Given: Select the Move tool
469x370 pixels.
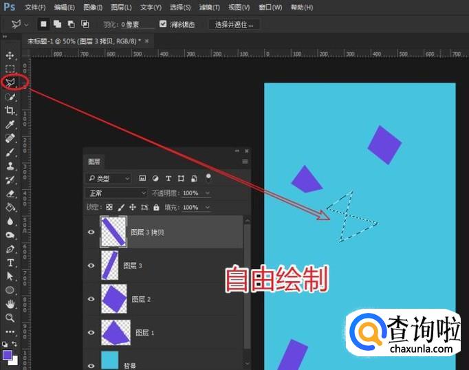Looking at the screenshot, I should (10, 55).
